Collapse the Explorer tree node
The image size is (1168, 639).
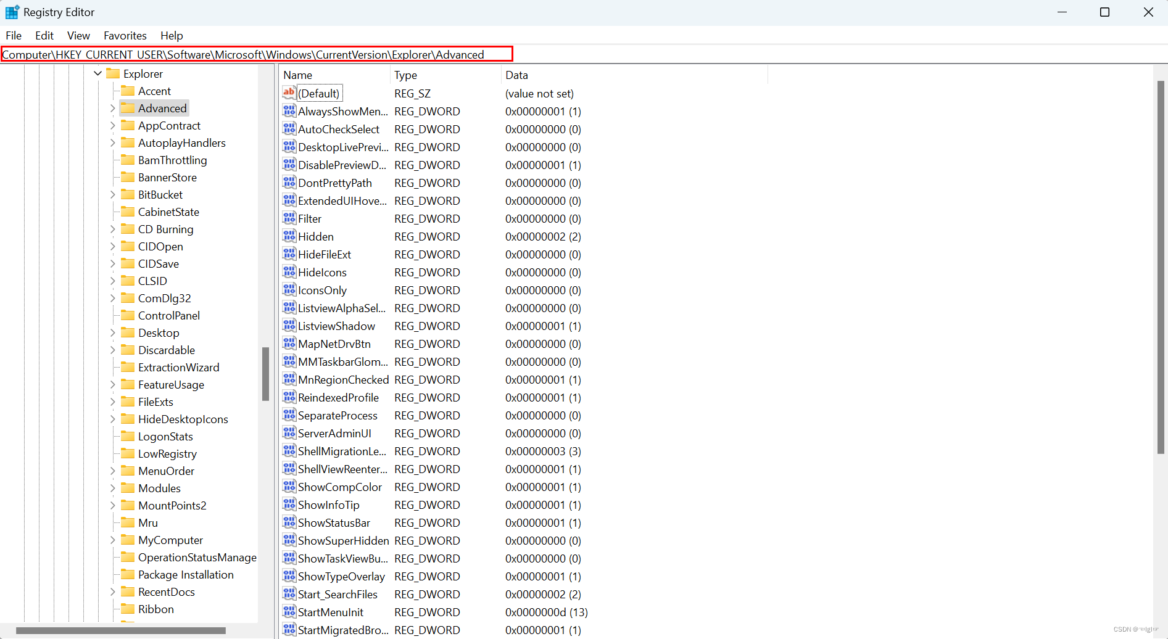click(x=97, y=73)
